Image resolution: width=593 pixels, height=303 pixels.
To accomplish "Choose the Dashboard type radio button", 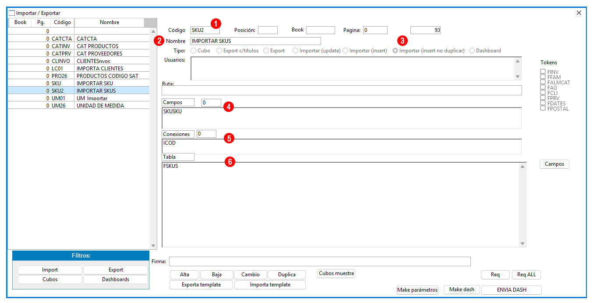I will (x=472, y=51).
